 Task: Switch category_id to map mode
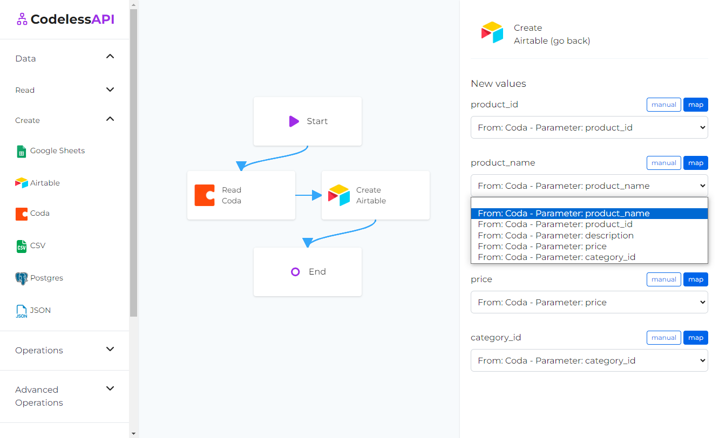coord(696,338)
